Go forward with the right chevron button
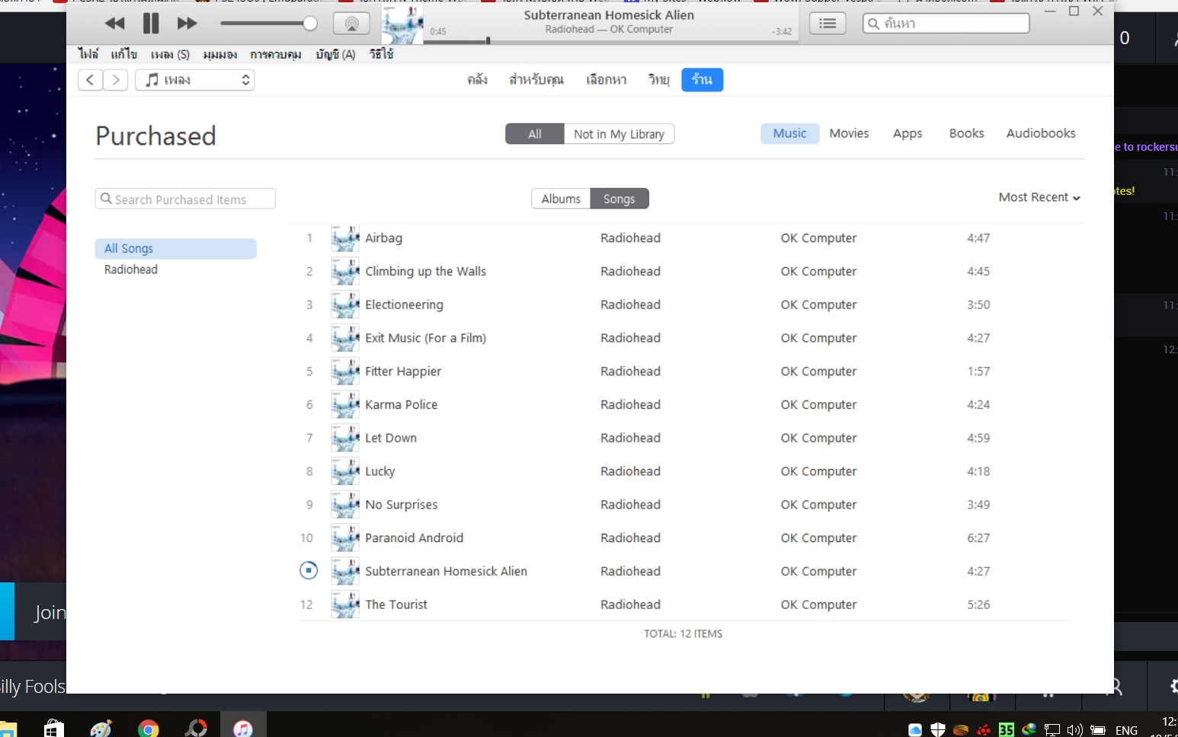 (x=116, y=80)
